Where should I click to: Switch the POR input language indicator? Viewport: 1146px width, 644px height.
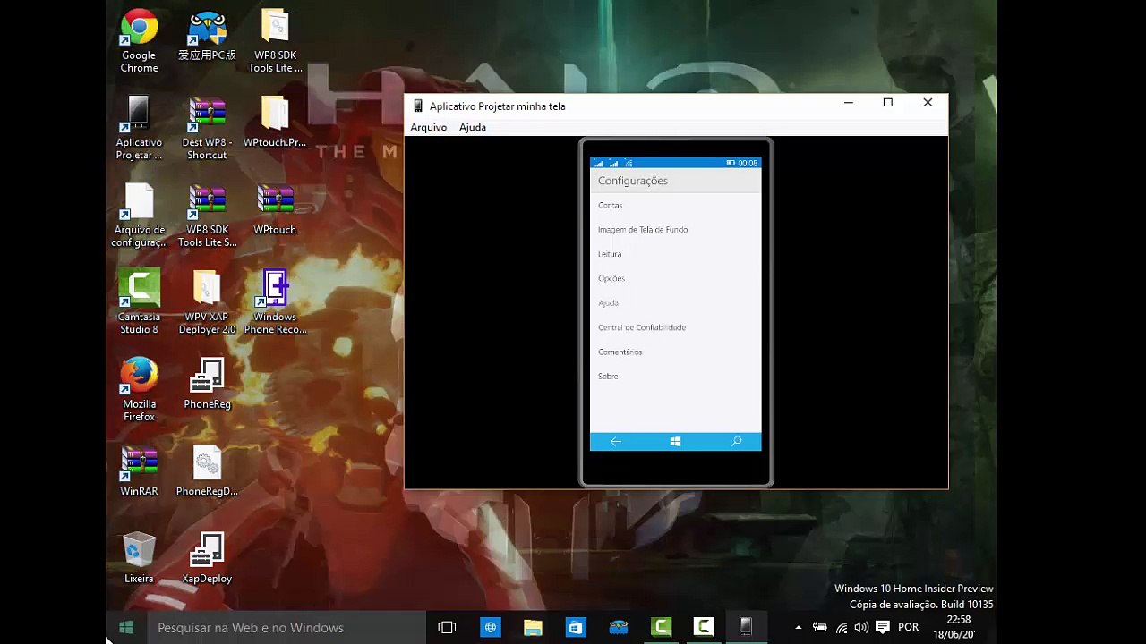click(908, 628)
